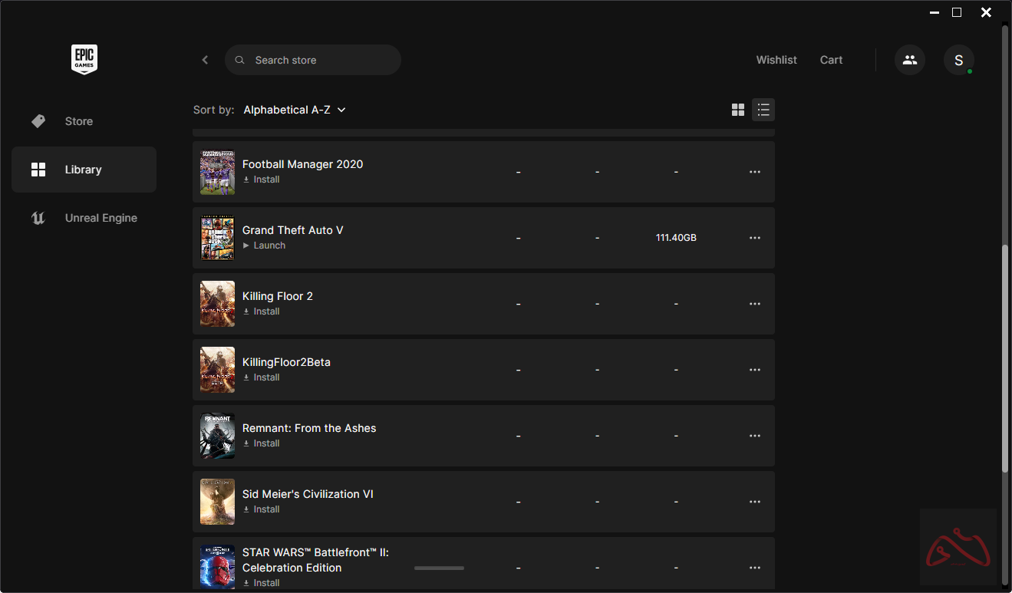Open the Wishlist link
Viewport: 1012px width, 593px height.
pyautogui.click(x=776, y=60)
